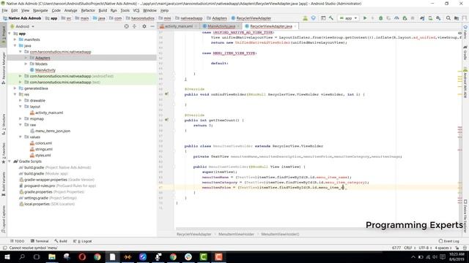469x263 pixels.
Task: Open the Terminal tool window
Action: (x=40, y=241)
